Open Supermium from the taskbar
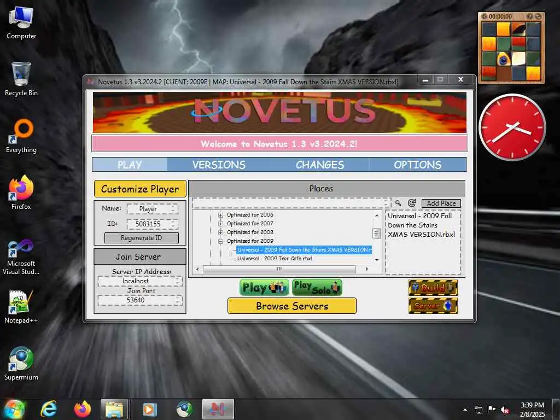The width and height of the screenshot is (560, 420). [184, 409]
